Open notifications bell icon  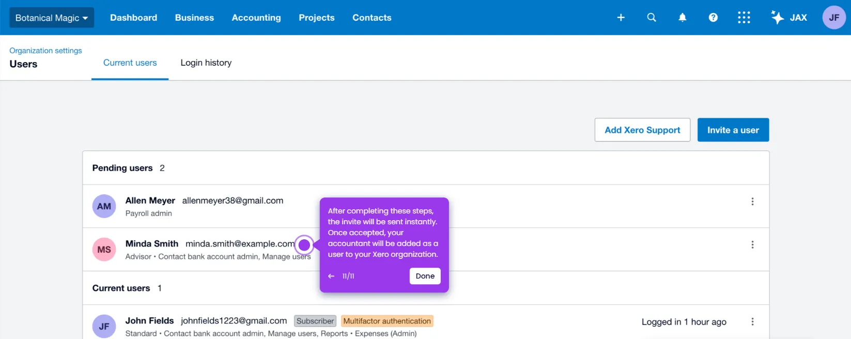coord(683,18)
